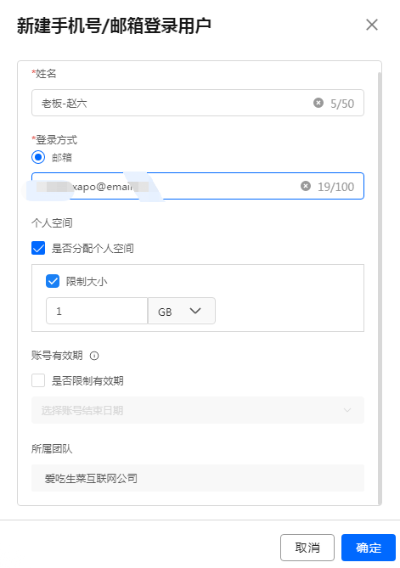Click the 确定 confirm button
Screen dimensions: 400x568
pos(369,548)
